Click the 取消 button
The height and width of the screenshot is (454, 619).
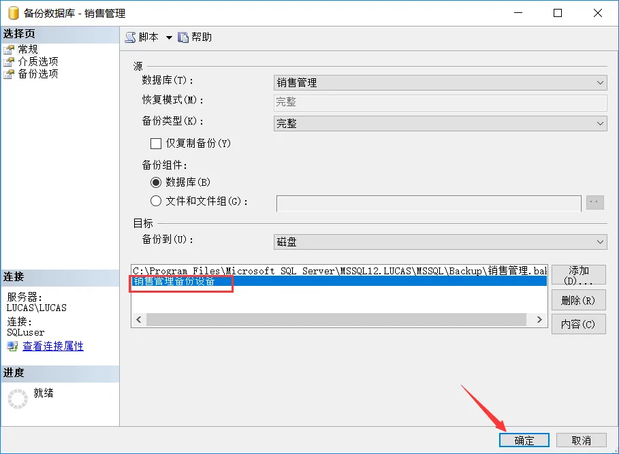[581, 440]
